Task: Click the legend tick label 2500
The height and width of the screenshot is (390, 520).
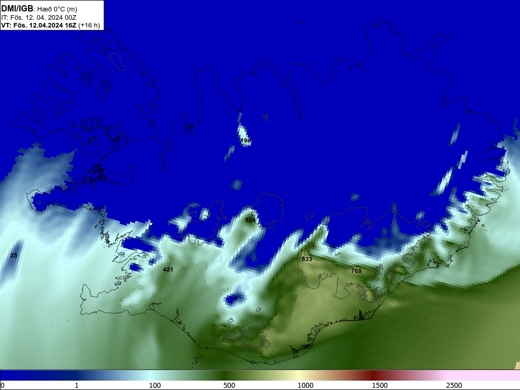Action: tap(454, 385)
